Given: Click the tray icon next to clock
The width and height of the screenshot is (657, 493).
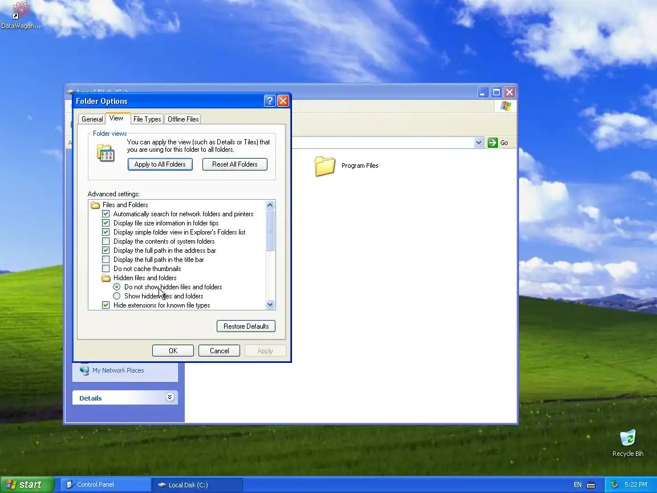Looking at the screenshot, I should point(614,484).
